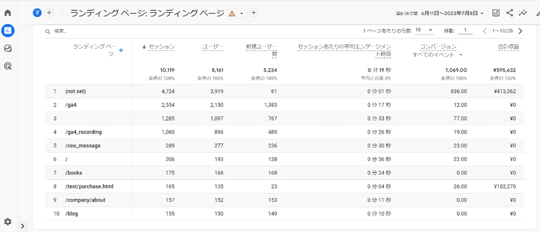540x232 pixels.
Task: Add a comparison with the plus button
Action: click(49, 13)
